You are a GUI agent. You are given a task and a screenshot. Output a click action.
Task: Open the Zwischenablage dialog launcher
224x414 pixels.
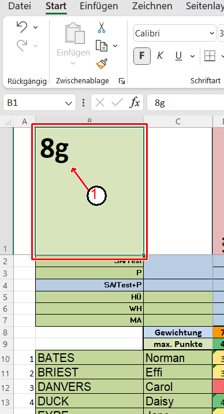pyautogui.click(x=122, y=81)
